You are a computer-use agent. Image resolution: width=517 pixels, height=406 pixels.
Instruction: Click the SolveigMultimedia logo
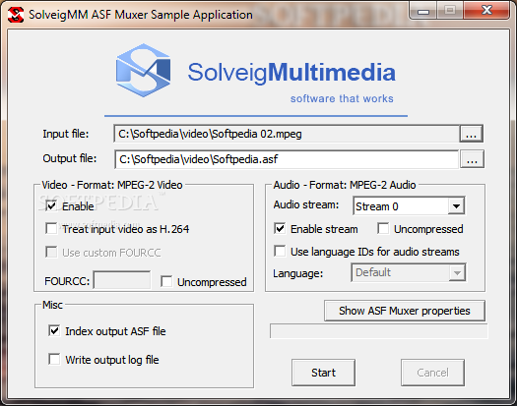point(255,72)
